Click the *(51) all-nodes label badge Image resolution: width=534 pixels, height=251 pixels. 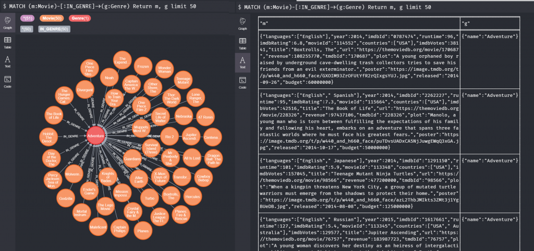[x=28, y=18]
